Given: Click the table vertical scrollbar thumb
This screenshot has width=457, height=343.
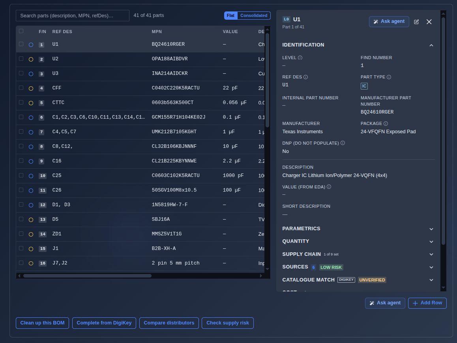Looking at the screenshot, I should [267, 80].
